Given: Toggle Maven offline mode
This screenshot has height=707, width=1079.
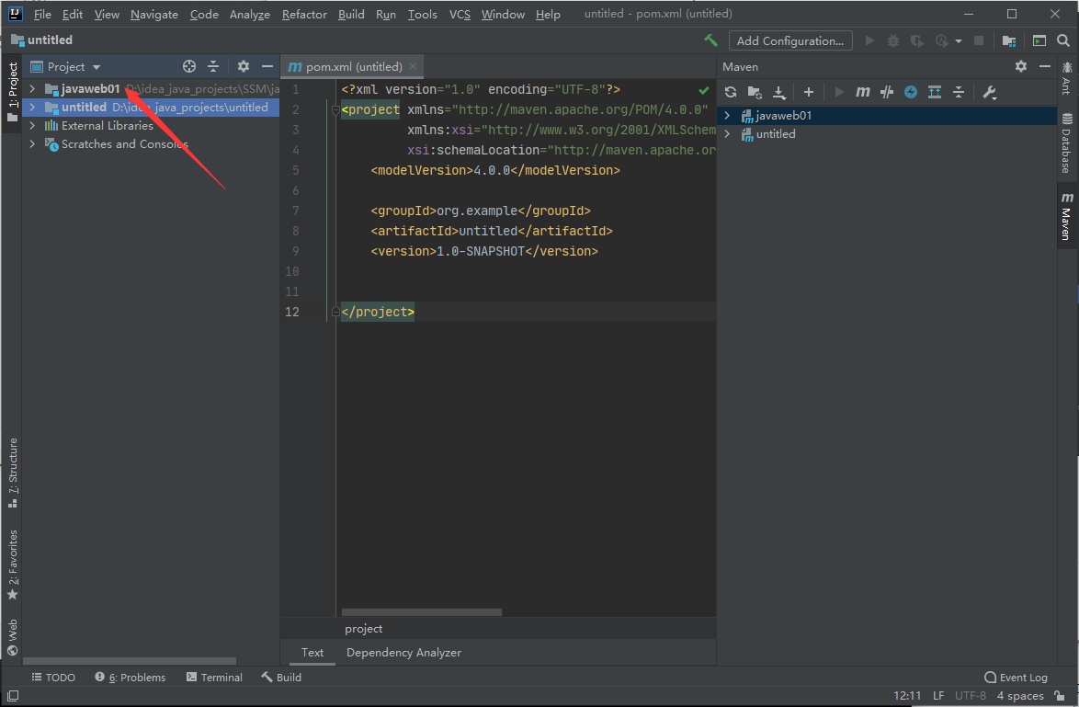Looking at the screenshot, I should tap(887, 92).
